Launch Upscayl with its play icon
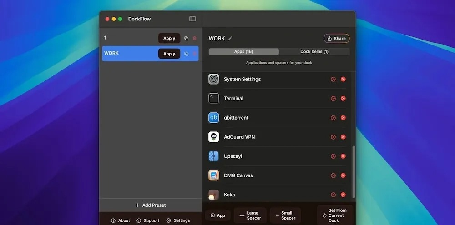 click(x=333, y=156)
